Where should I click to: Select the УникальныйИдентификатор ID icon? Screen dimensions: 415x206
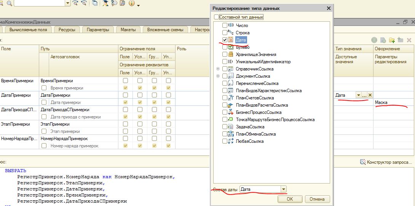230,62
